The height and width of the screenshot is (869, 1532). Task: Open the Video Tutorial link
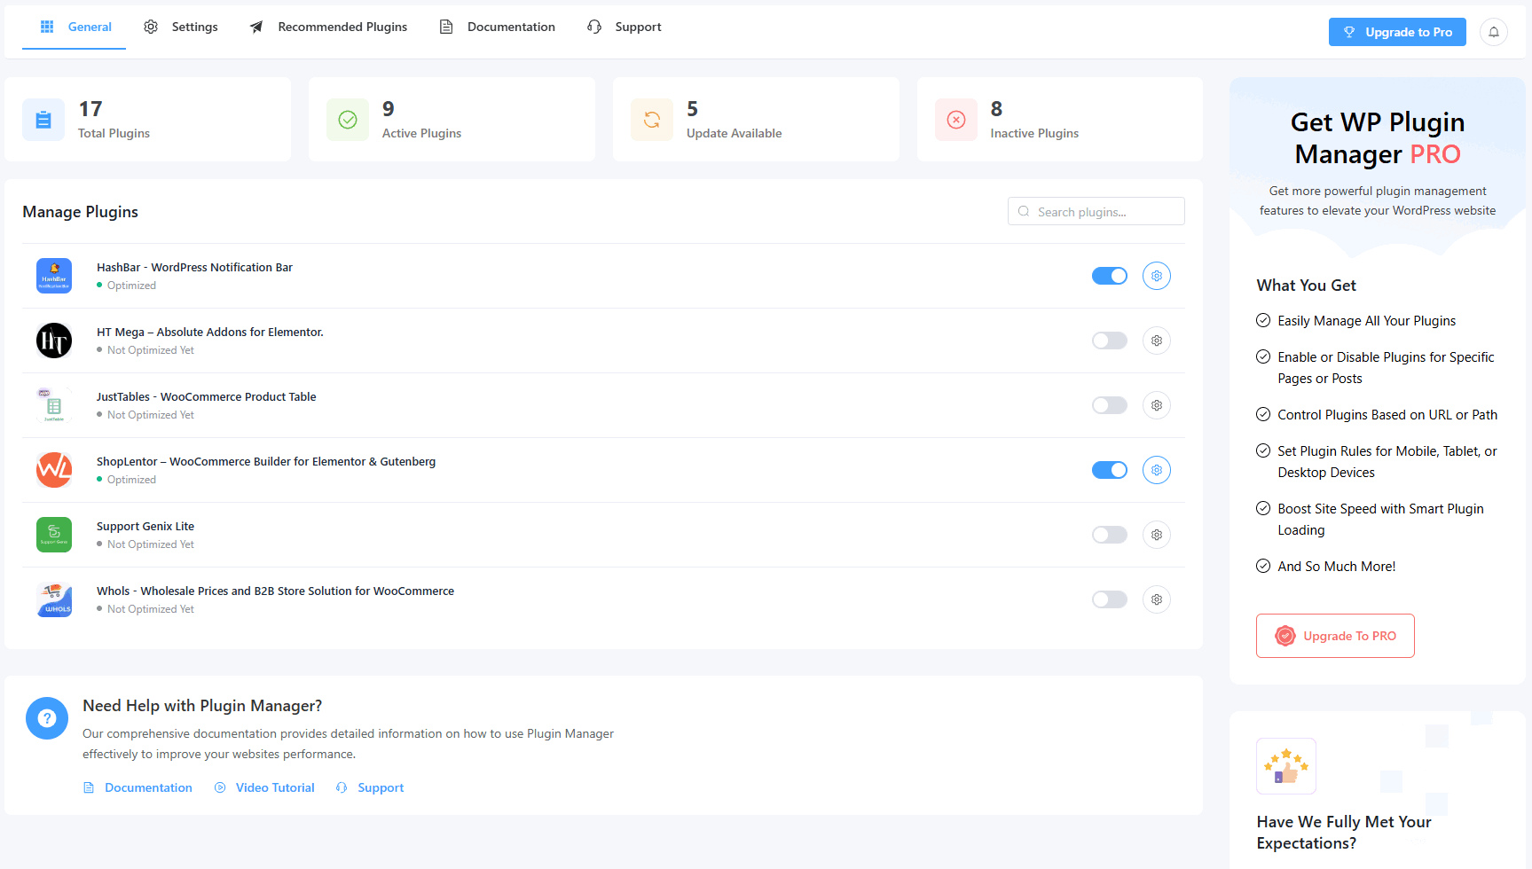coord(264,787)
